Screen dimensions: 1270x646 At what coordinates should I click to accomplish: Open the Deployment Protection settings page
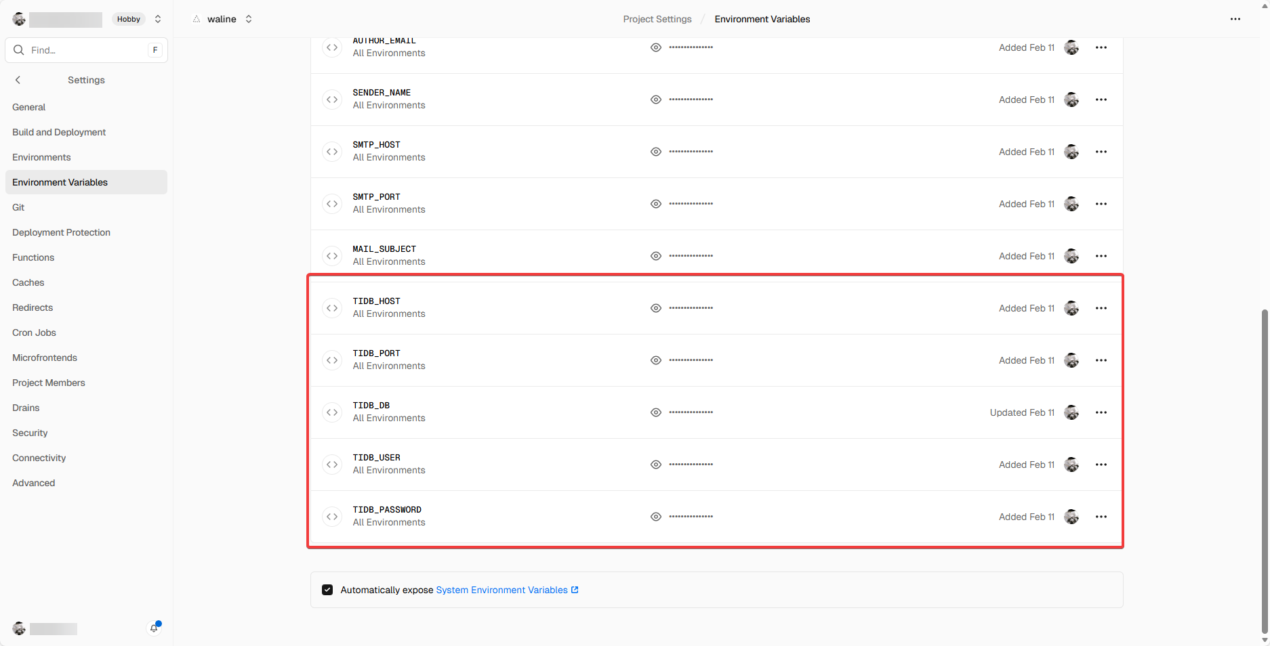click(x=61, y=232)
